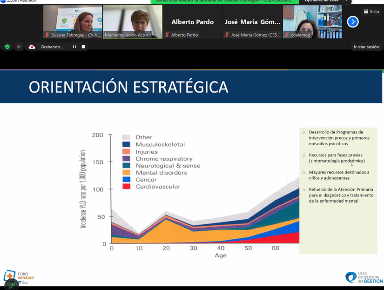Click bullet 'Mayores recursos destinados a niños'
The image size is (384, 290).
(339, 175)
